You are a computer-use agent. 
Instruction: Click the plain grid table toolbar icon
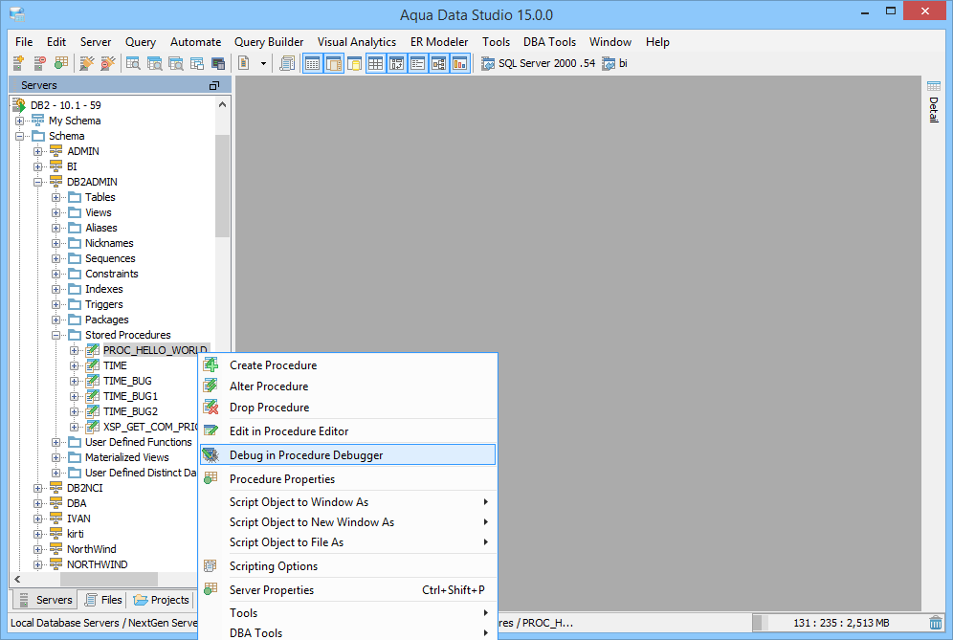376,63
